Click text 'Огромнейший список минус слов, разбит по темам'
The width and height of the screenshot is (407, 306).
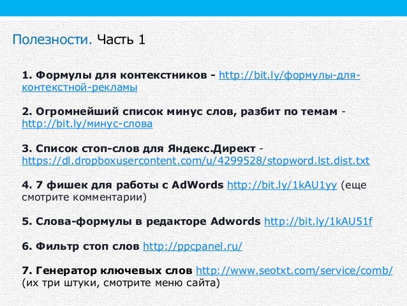tap(186, 112)
